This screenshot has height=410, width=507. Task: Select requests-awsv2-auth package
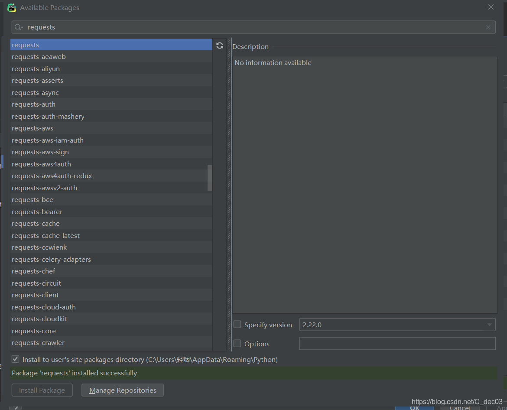tap(111, 188)
